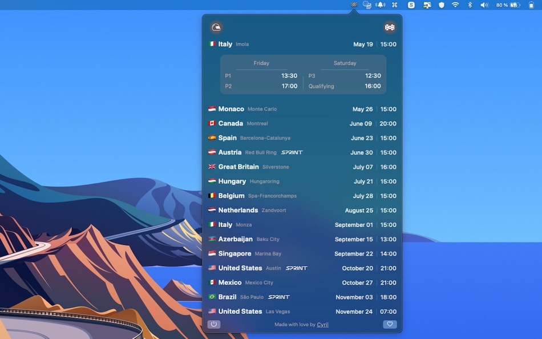Click the Saturday heading in session schedule
This screenshot has width=542, height=339.
(345, 63)
